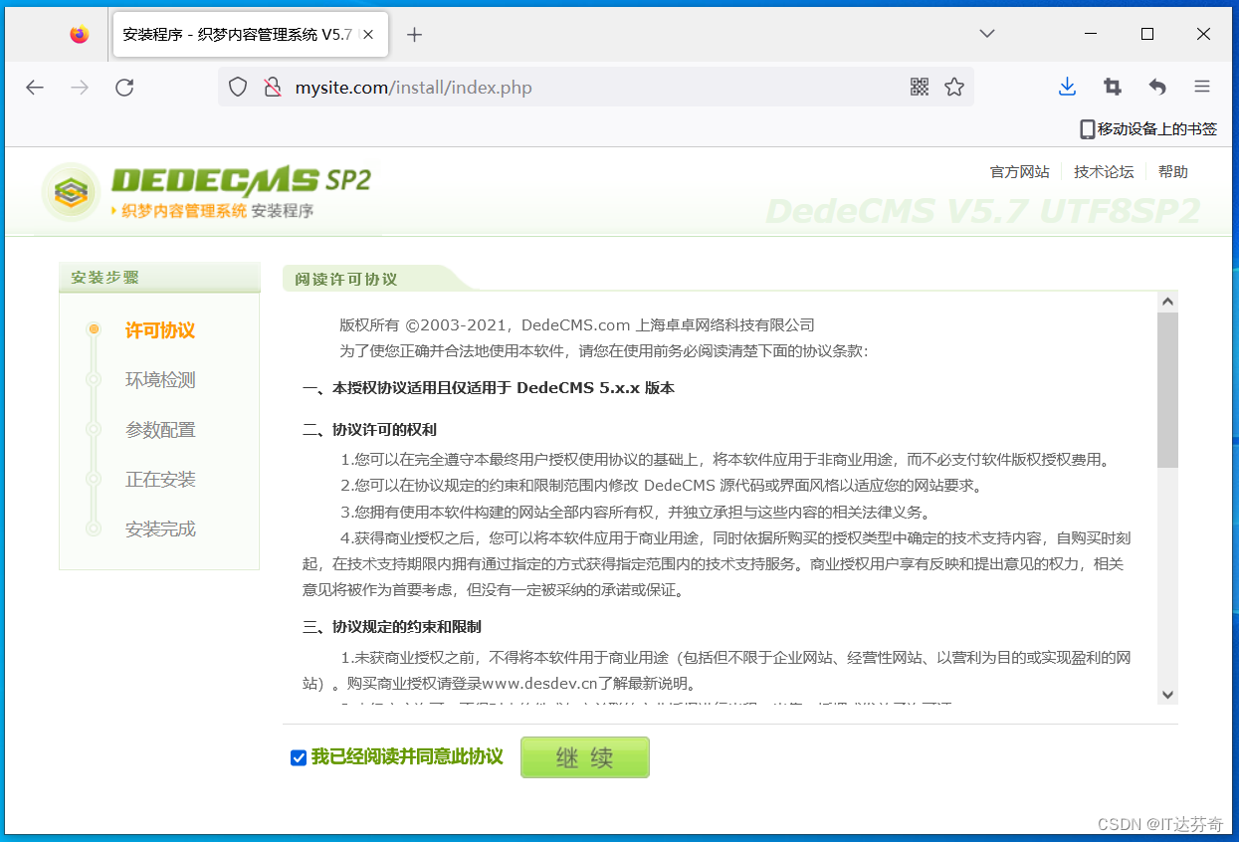Click the screenshot tool icon
Viewport: 1239px width, 842px height.
pos(1112,87)
